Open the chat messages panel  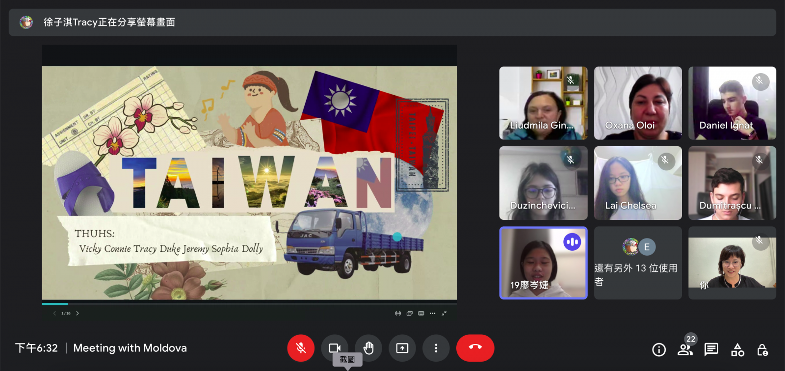[x=711, y=349]
